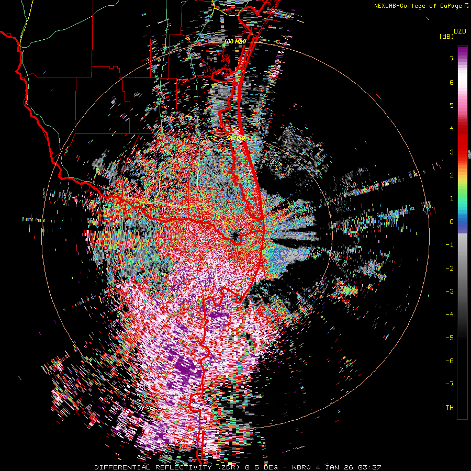Click the -1 tick label on scale
471x471 pixels.
pyautogui.click(x=450, y=245)
